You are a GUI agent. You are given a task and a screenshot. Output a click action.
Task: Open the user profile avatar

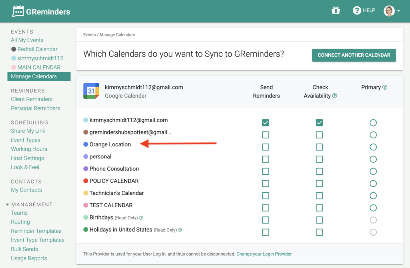389,11
